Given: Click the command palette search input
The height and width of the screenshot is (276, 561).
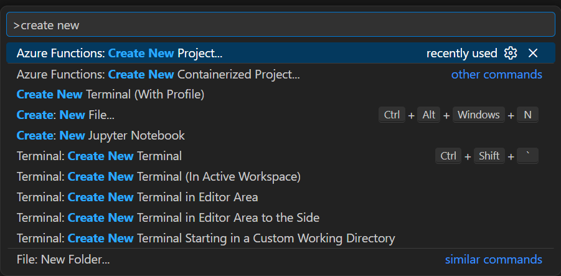Looking at the screenshot, I should (x=280, y=26).
